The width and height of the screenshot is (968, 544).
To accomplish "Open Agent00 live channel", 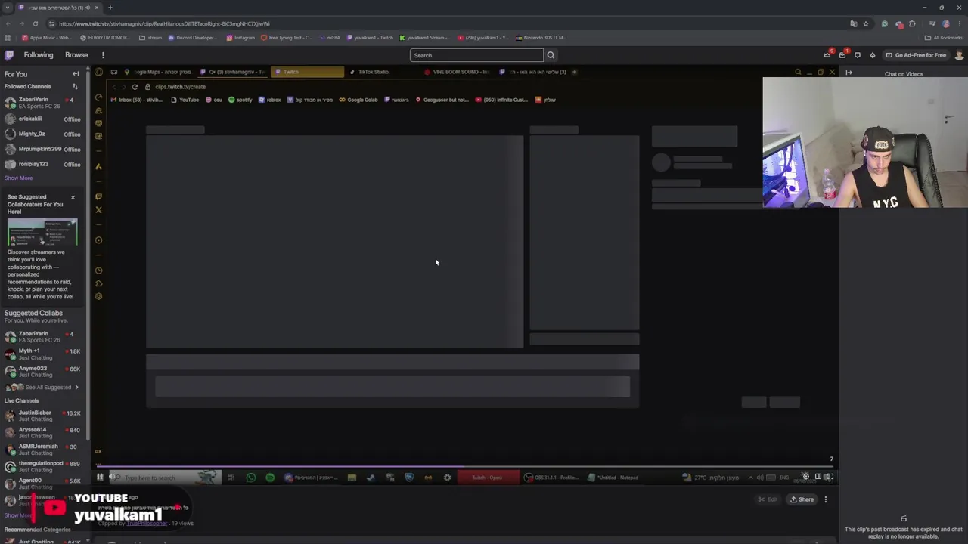I will tap(42, 483).
